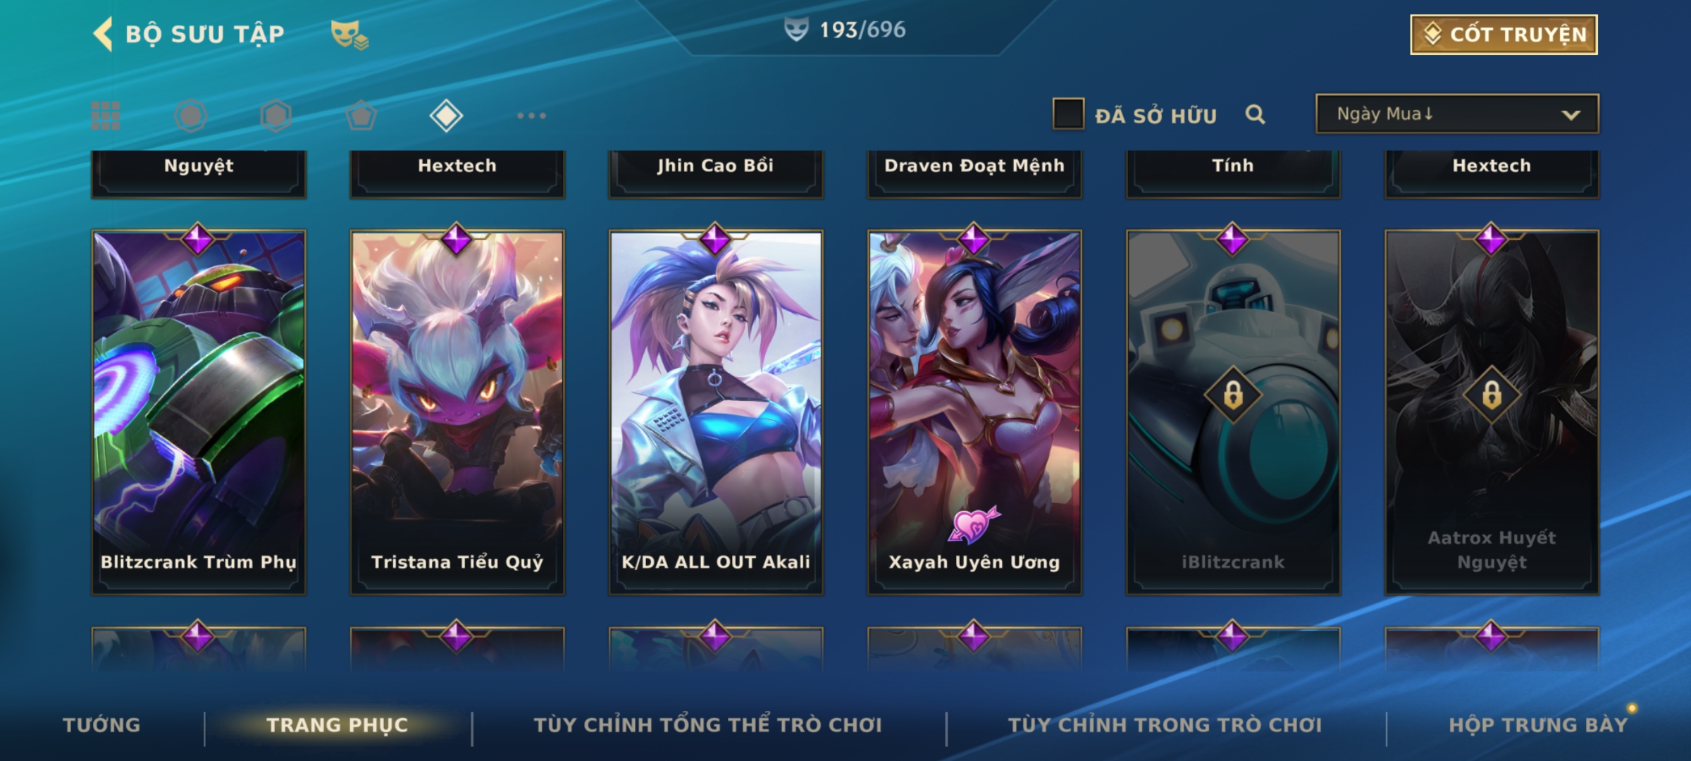
Task: Click the Cốt Truyện button
Action: point(1504,35)
